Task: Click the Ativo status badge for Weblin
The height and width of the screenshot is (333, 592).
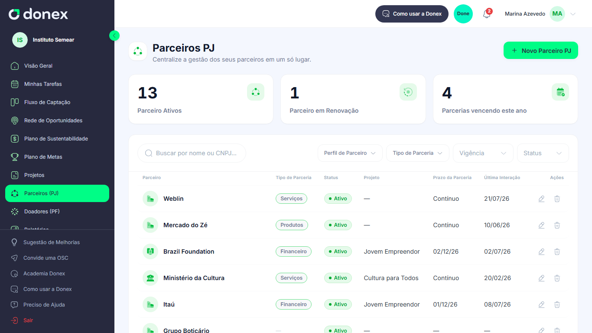Action: click(x=338, y=199)
